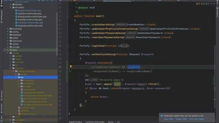
Task: Collapse the vendor folder
Action: [8, 53]
